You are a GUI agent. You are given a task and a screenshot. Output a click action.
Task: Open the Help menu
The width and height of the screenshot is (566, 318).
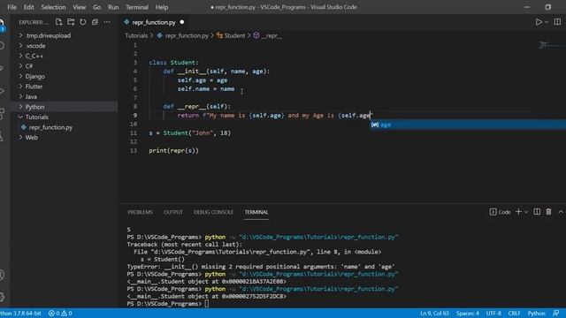click(162, 7)
